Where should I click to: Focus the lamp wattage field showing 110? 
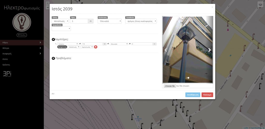tap(92, 44)
